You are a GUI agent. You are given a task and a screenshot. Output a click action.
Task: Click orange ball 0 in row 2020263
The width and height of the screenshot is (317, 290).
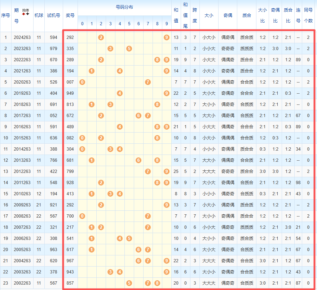pos(82,82)
